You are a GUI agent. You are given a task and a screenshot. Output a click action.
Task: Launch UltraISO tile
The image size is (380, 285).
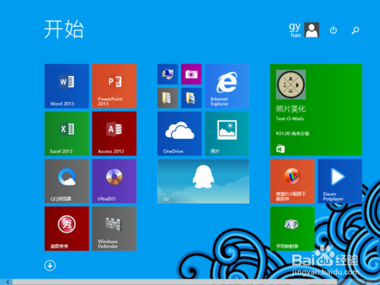[x=114, y=181]
